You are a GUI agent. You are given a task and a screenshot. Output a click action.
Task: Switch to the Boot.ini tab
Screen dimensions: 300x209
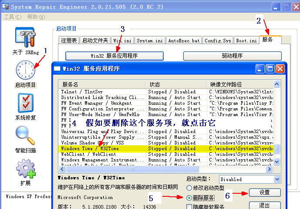pos(246,41)
